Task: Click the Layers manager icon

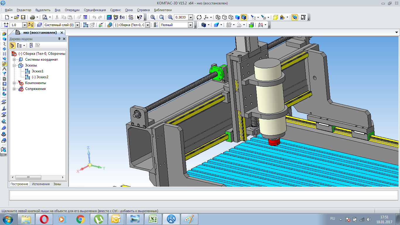Action: tap(40, 25)
